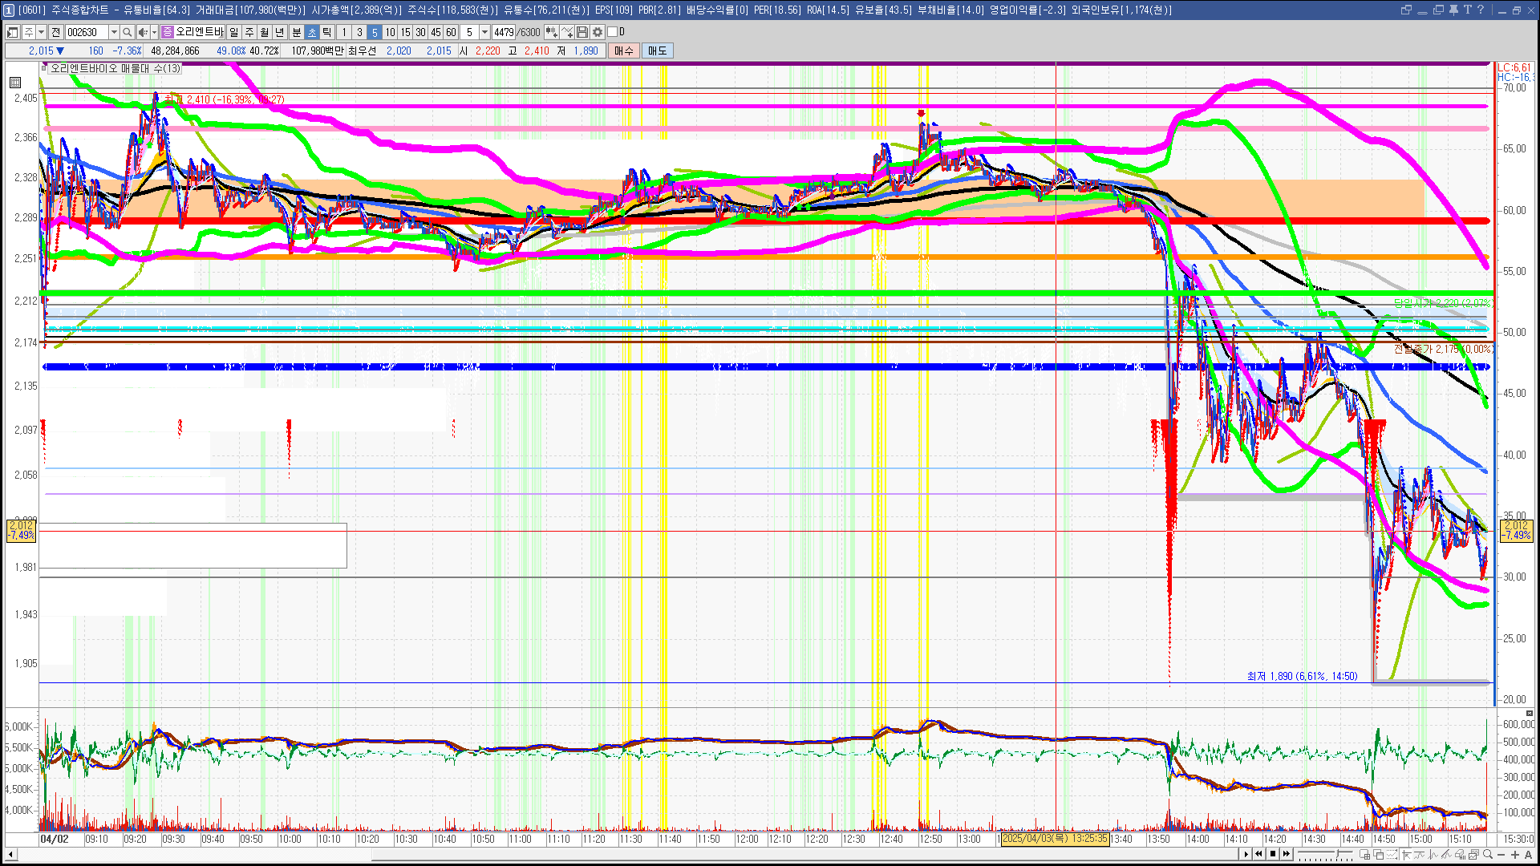Open chart settings gear icon

[598, 32]
